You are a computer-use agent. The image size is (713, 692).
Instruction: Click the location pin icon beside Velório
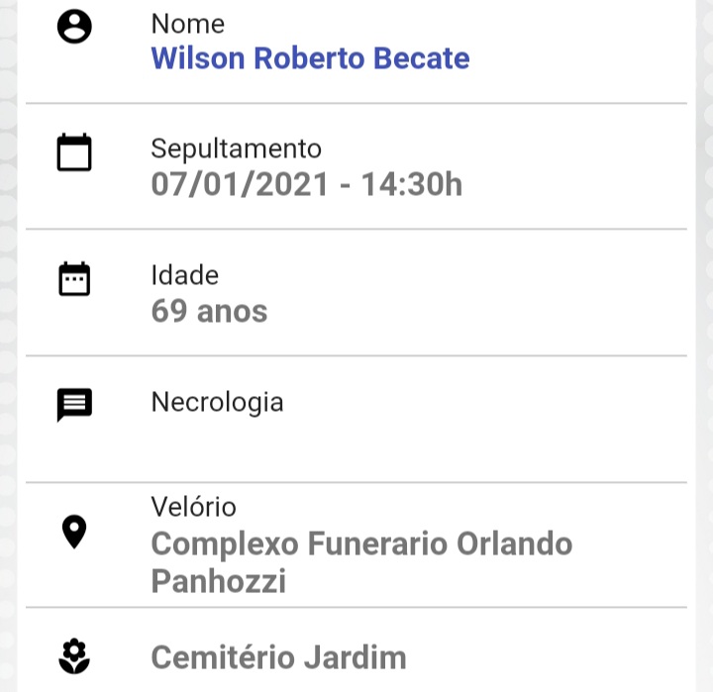(74, 532)
